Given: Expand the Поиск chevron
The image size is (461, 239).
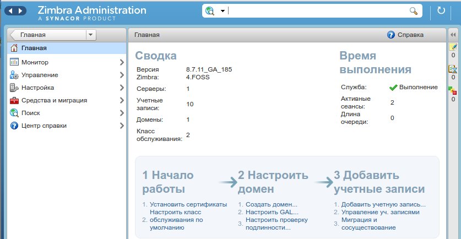Looking at the screenshot, I should tap(122, 113).
